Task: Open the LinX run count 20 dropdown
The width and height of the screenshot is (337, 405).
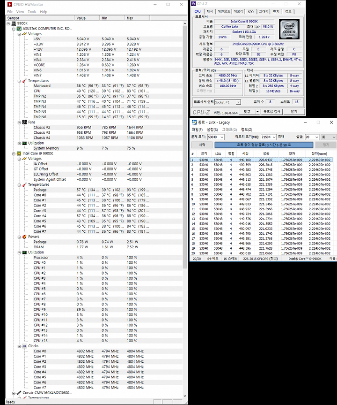Action: pos(317,137)
